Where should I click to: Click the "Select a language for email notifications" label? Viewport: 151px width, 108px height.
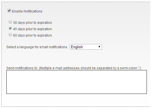(x=37, y=47)
